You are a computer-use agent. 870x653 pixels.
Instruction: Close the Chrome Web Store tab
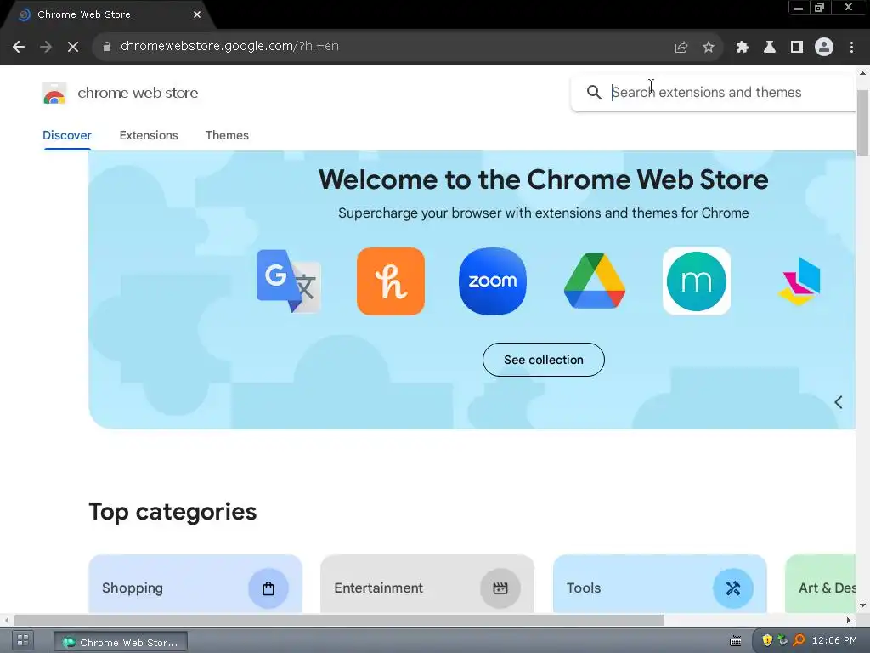coord(197,14)
